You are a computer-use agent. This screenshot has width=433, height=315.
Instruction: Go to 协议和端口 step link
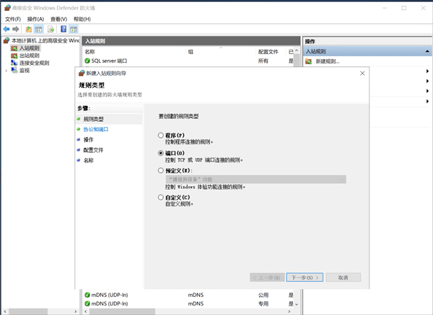coord(96,129)
